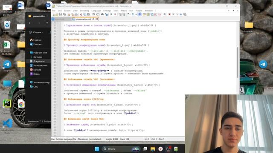Screen dimensions: 273x153
Task: Click the down-arrow at menu bar right
Action: point(233,11)
